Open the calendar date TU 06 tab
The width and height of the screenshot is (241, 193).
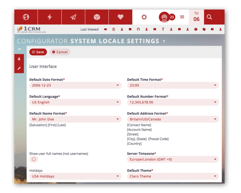tap(196, 17)
